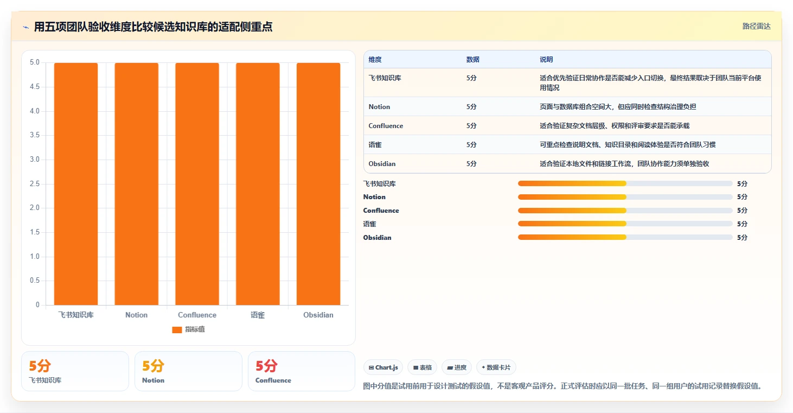Click the lightning icon beside the page title
Viewport: 793px width, 413px height.
click(25, 27)
